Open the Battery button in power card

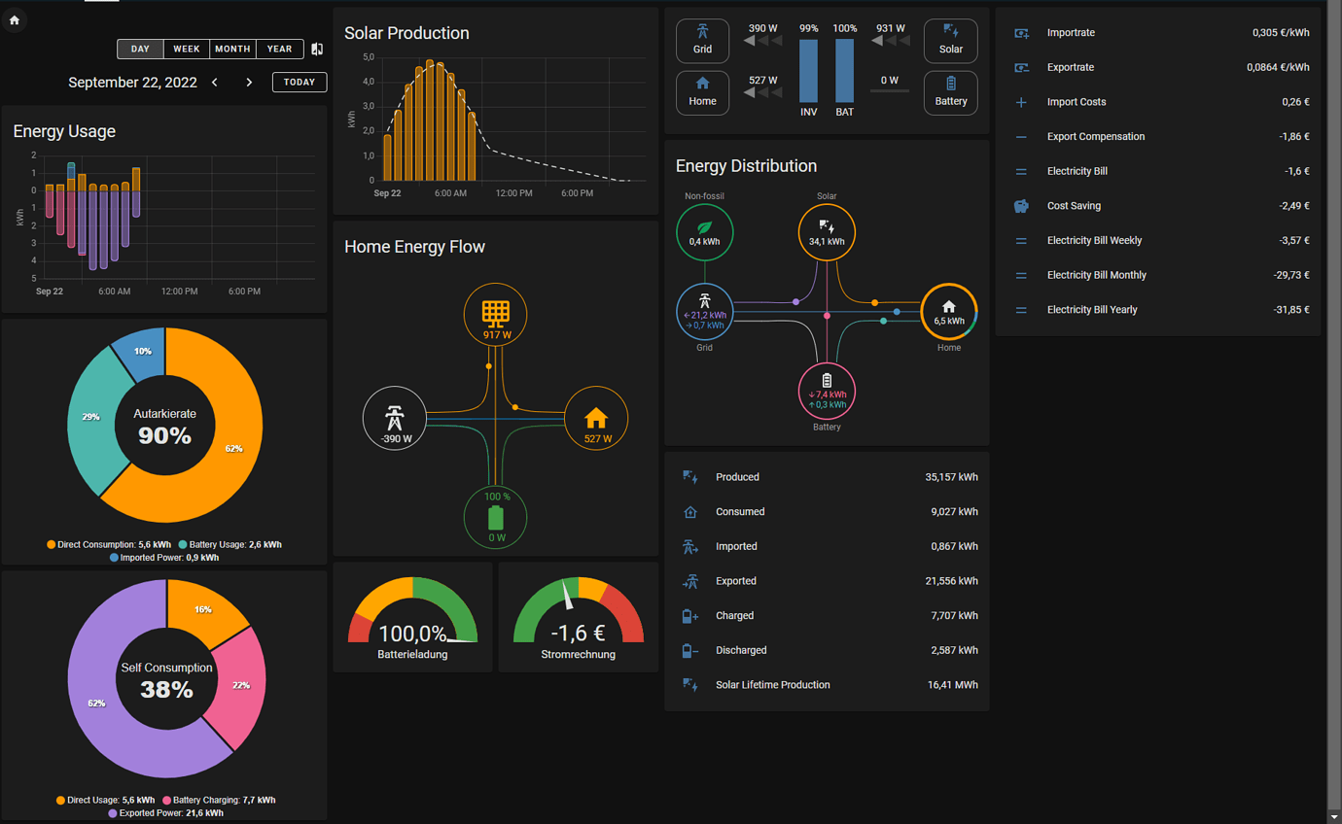[951, 93]
